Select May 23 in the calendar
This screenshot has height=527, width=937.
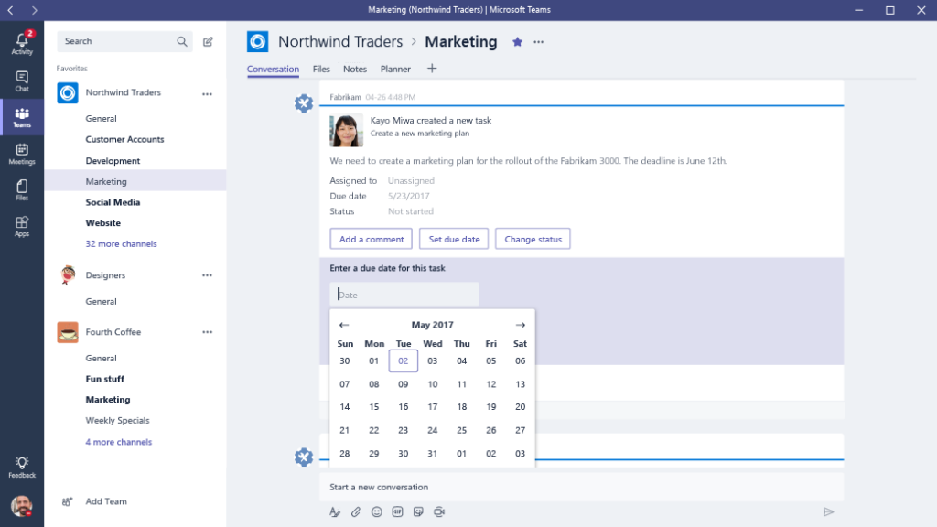pos(404,430)
